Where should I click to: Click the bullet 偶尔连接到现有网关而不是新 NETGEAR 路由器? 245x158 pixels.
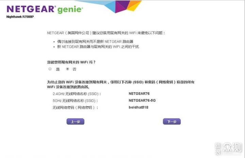95,42
